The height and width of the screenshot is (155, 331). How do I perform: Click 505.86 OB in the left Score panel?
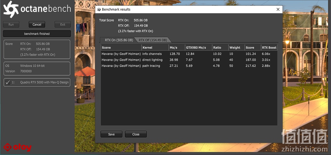(43, 44)
